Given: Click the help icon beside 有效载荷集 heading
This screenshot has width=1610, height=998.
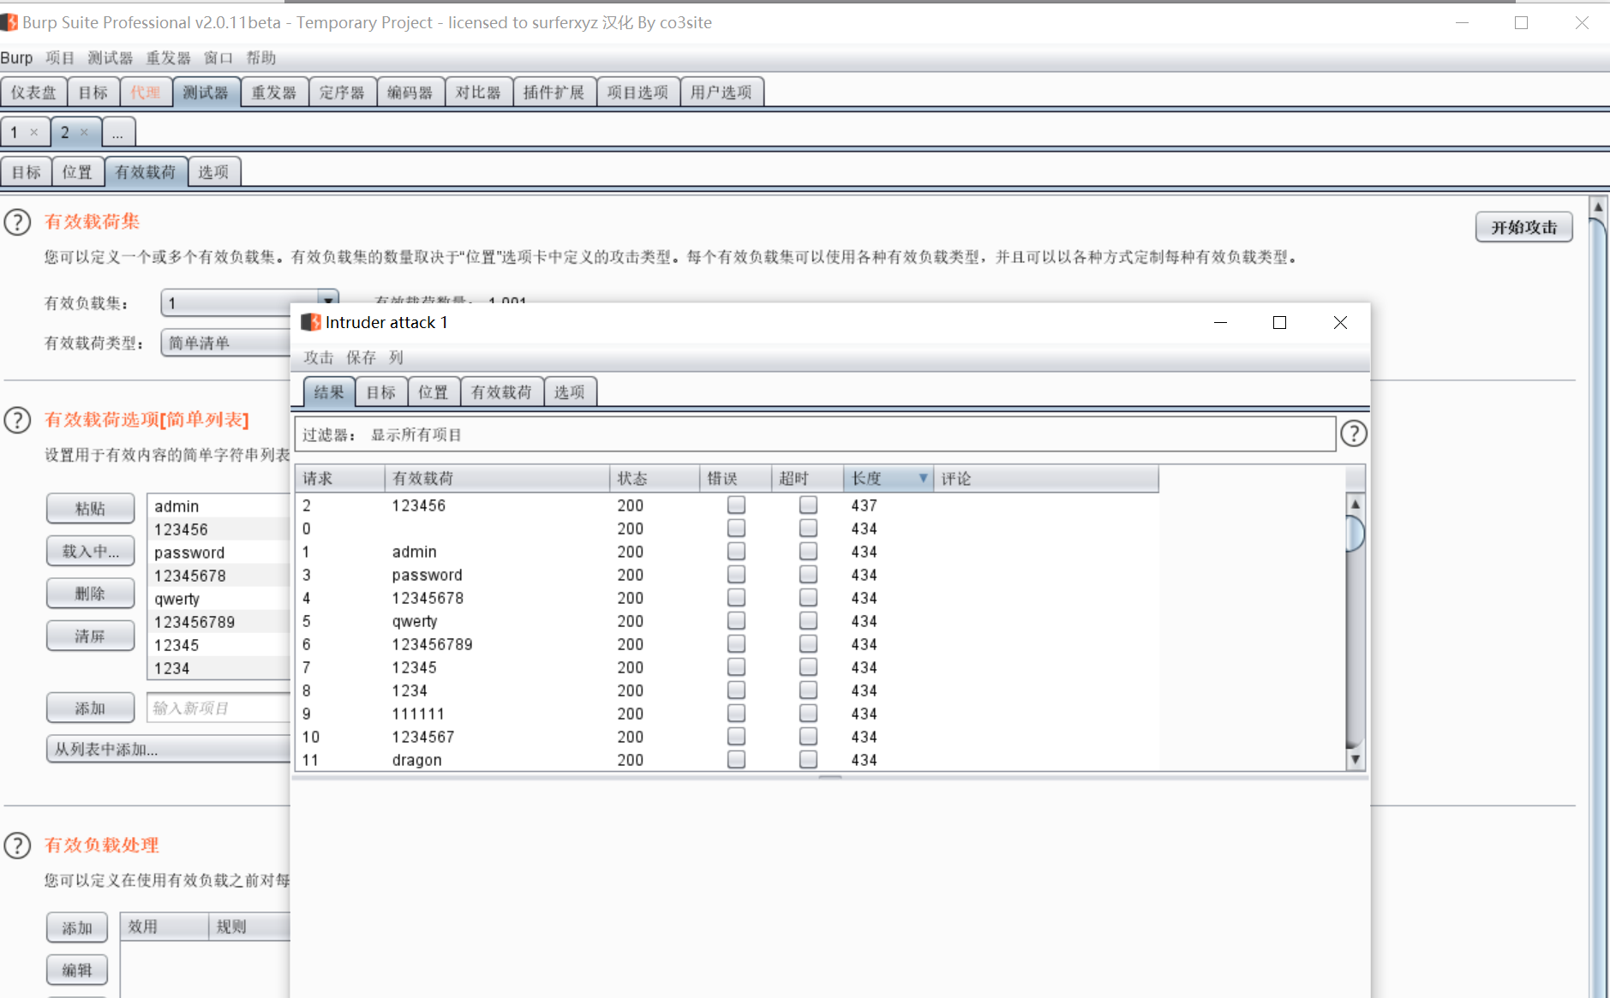Looking at the screenshot, I should [x=18, y=222].
